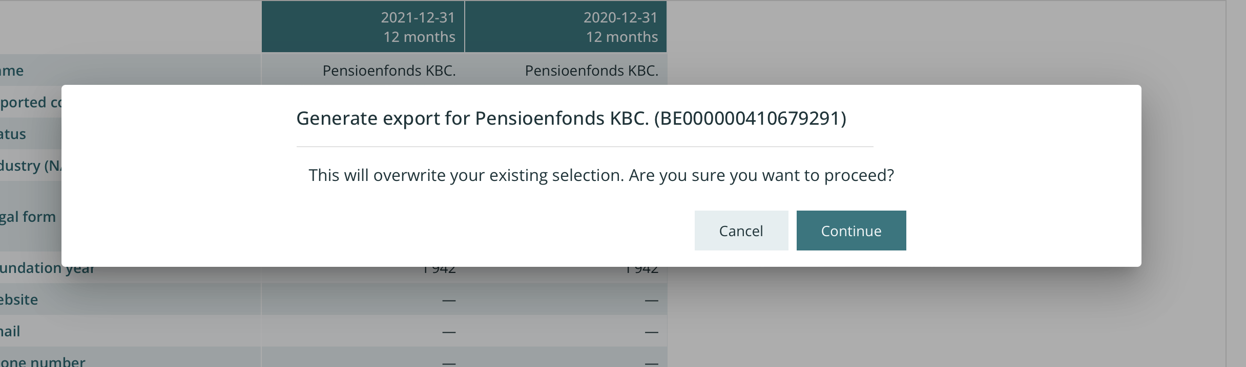Click the Status row label
1246x367 pixels.
tap(13, 134)
